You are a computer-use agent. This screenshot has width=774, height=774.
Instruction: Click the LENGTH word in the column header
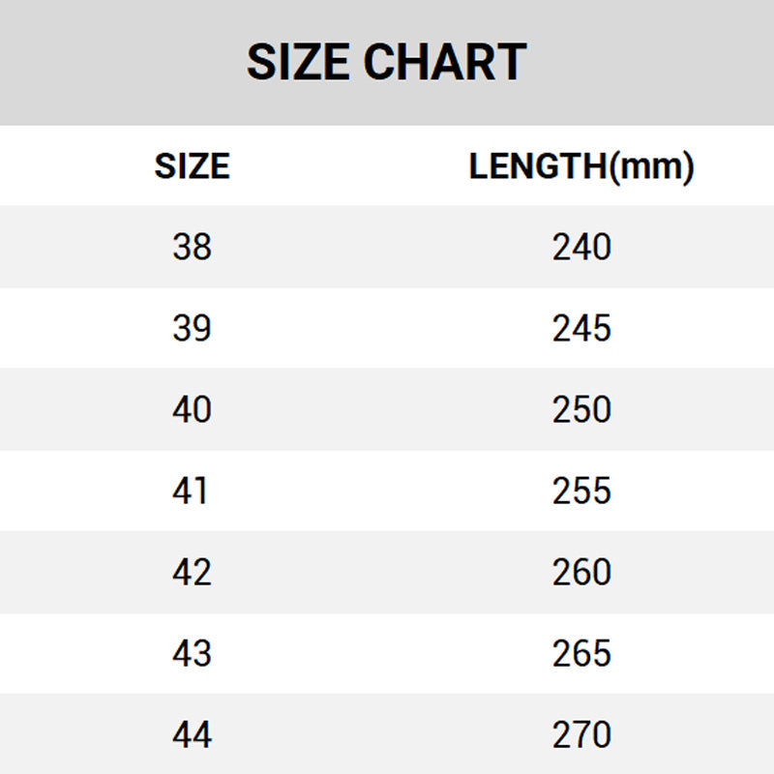(x=539, y=166)
